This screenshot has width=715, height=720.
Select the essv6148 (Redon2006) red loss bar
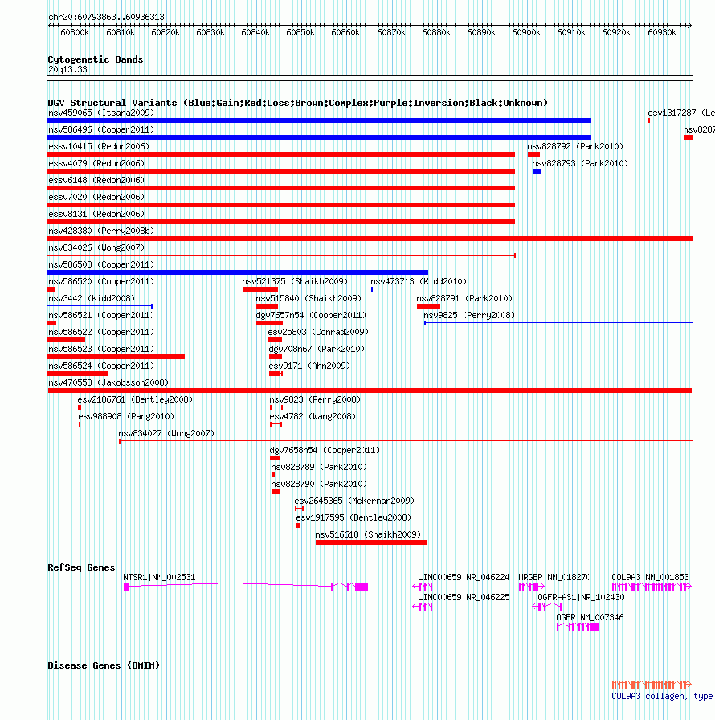coord(281,188)
